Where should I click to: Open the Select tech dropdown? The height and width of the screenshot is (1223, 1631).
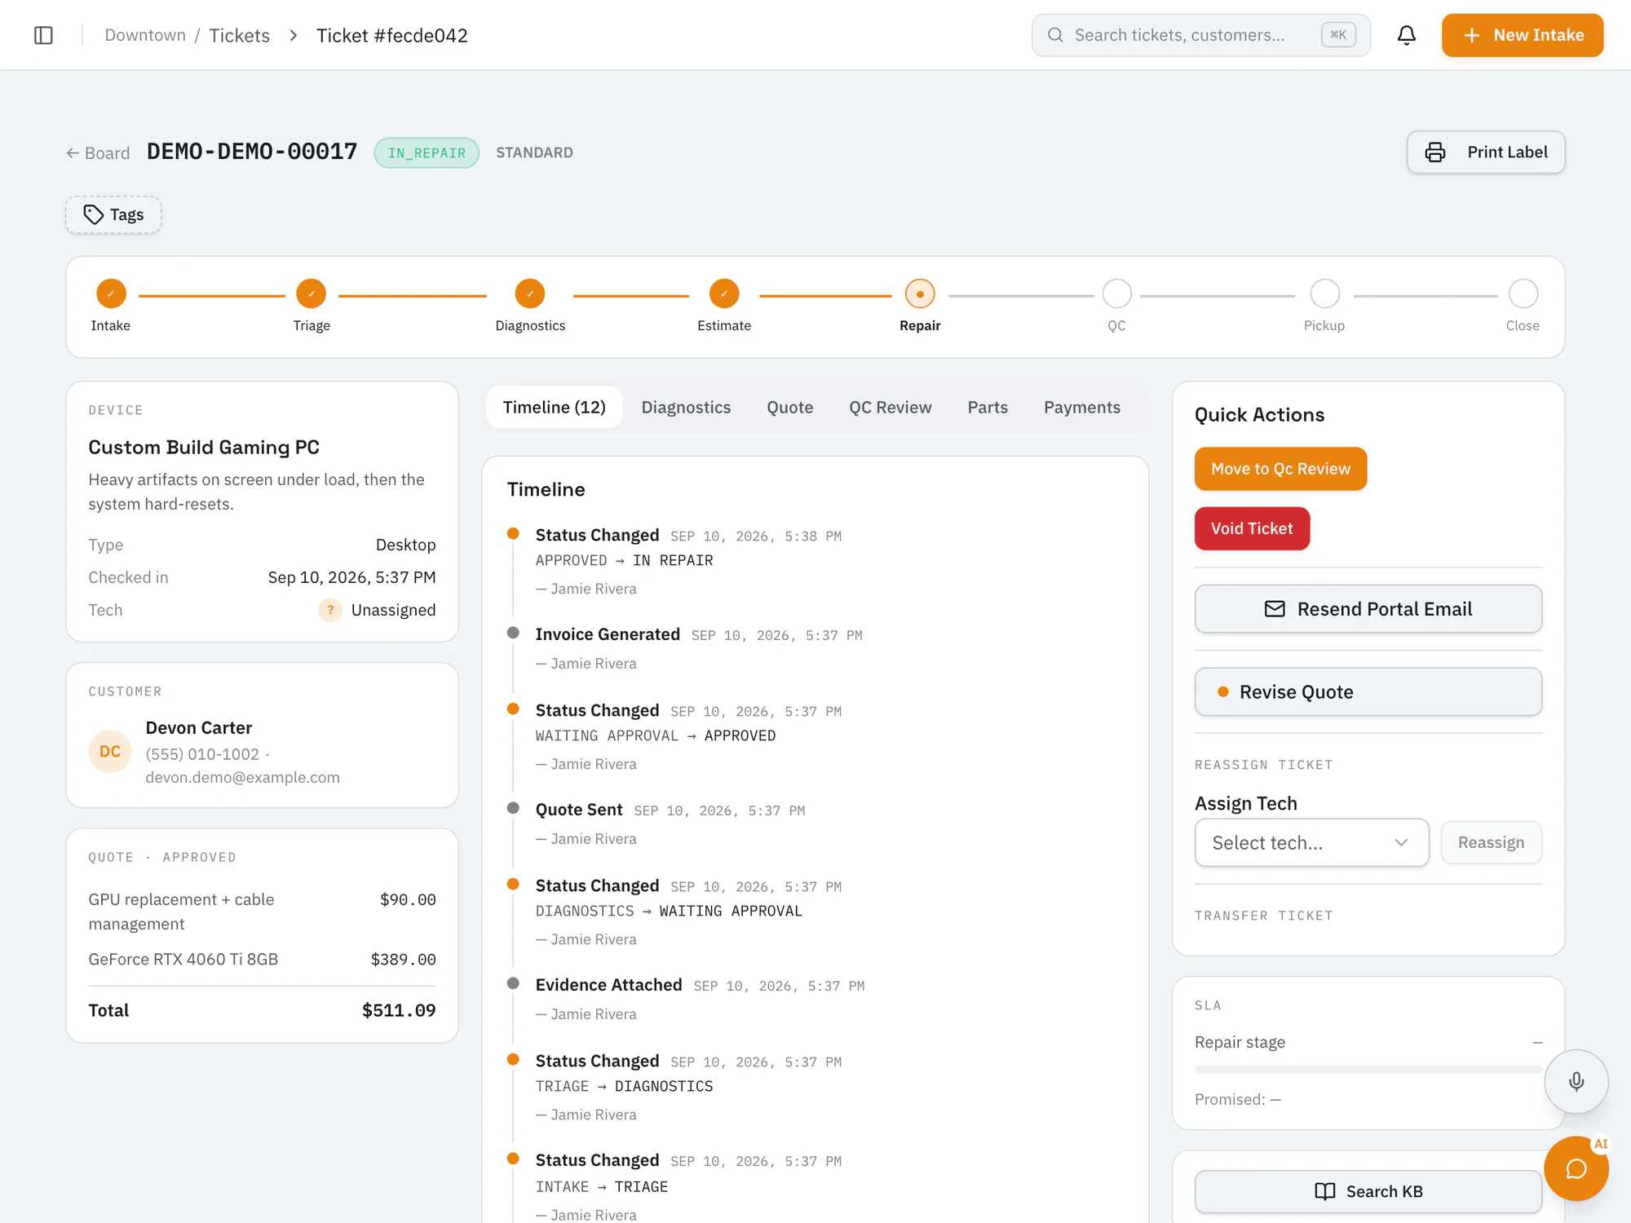click(x=1311, y=842)
